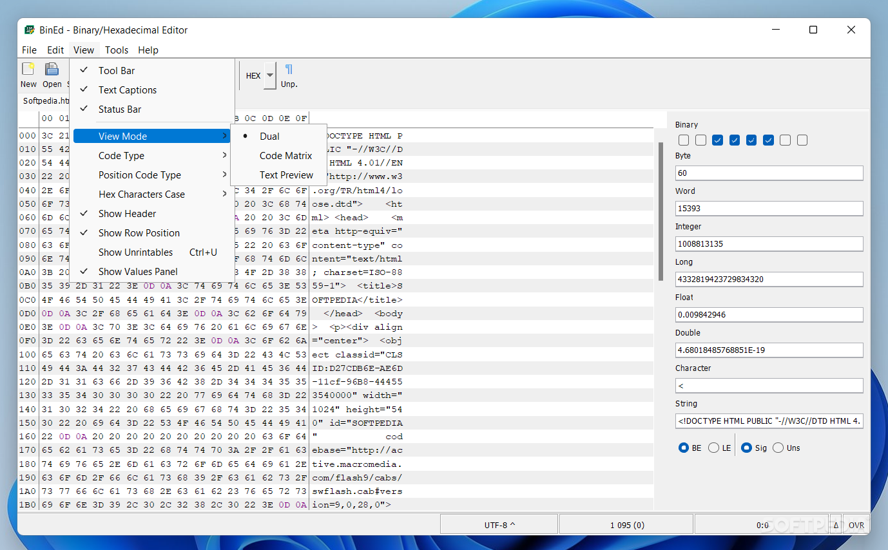The height and width of the screenshot is (550, 888).
Task: Click the Double value field
Action: (x=769, y=350)
